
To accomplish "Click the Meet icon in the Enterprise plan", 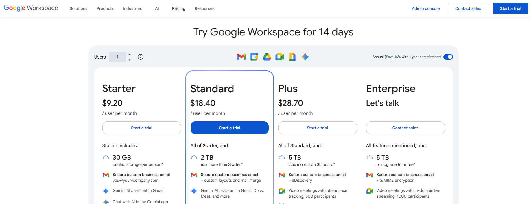I will coord(370,191).
